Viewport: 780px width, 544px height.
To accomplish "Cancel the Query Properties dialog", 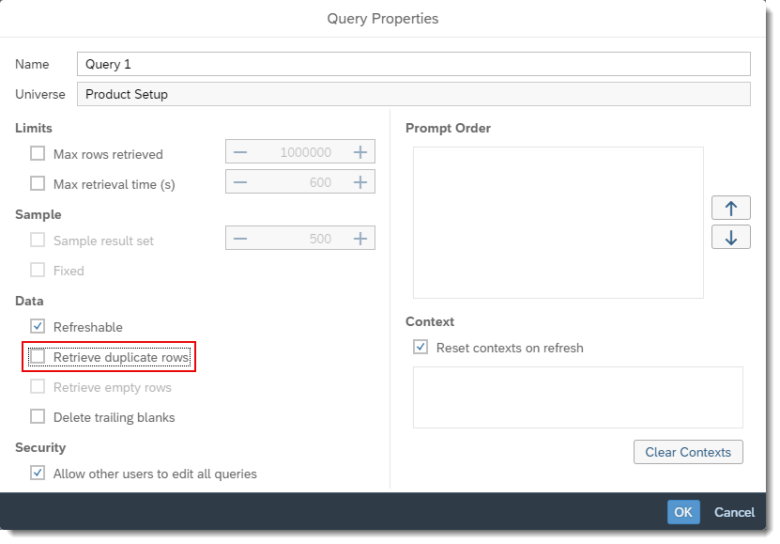I will [x=734, y=512].
